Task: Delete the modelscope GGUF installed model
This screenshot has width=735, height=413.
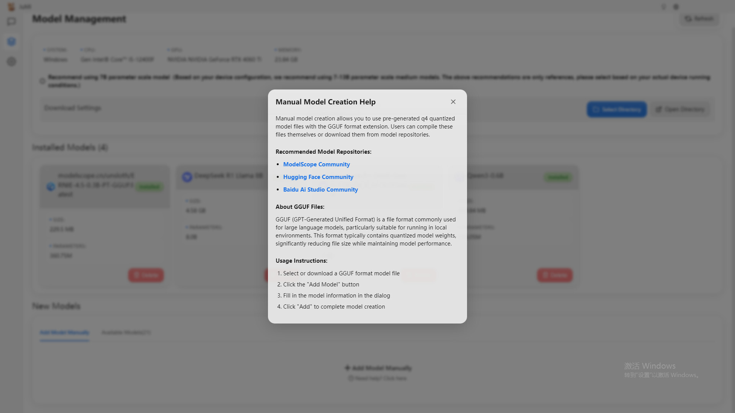Action: (145, 275)
